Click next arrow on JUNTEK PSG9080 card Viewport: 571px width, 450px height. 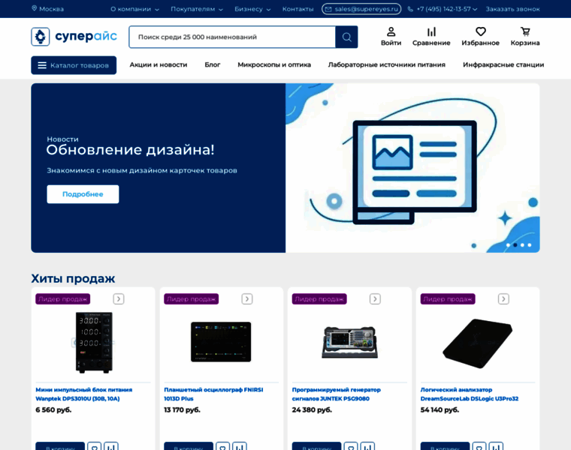pos(375,298)
